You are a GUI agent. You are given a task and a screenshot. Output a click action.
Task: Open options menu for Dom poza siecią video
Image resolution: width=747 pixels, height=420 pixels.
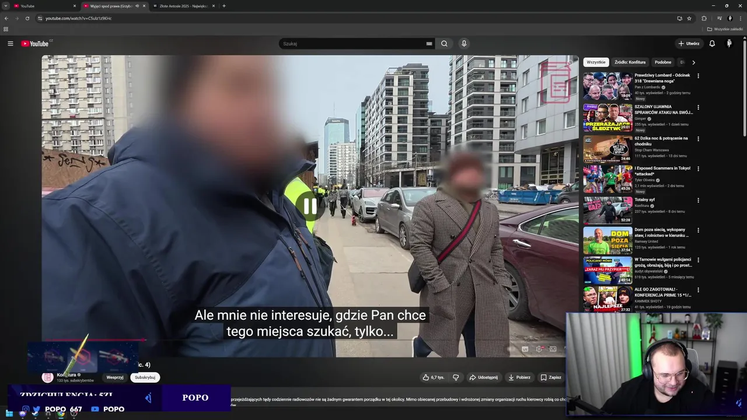pos(698,230)
